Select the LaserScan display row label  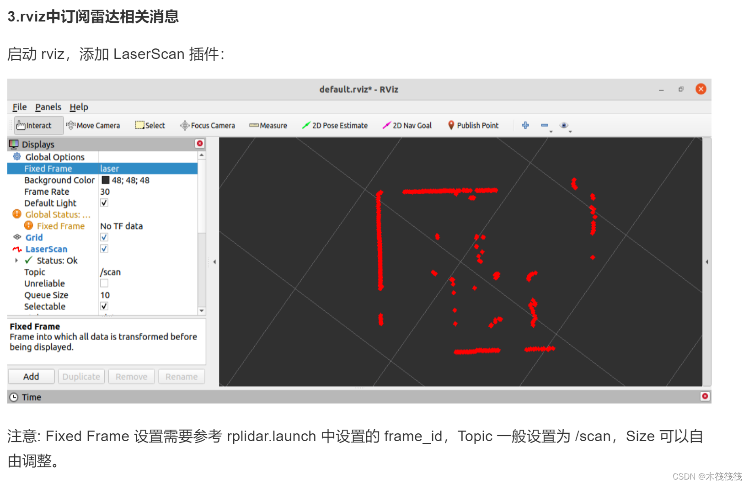46,249
